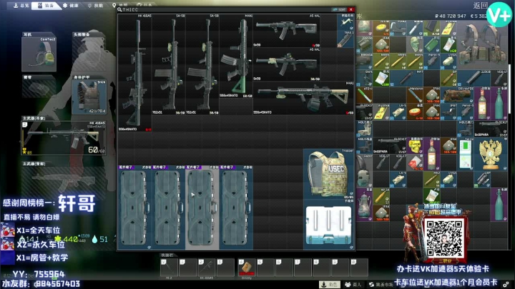Open the highlighted weapon case under cursor
Viewport: 515px width, 289px height.
(x=202, y=207)
